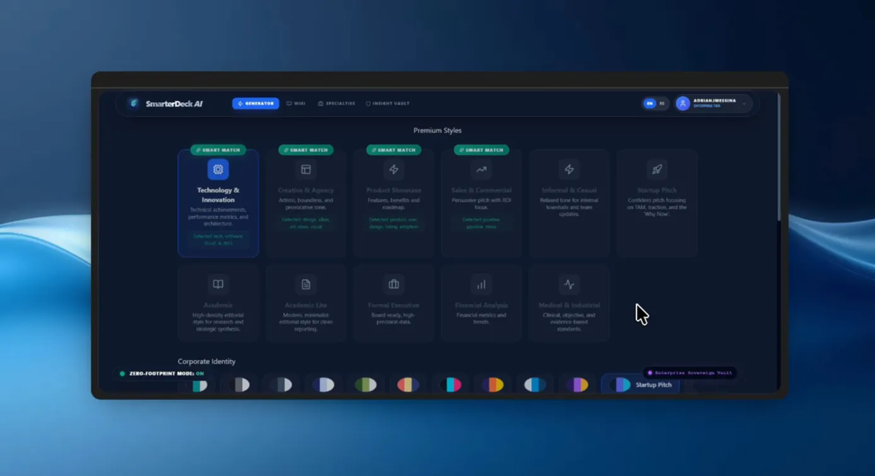Pick the red and tan identity swatch
The height and width of the screenshot is (476, 875).
pos(408,385)
